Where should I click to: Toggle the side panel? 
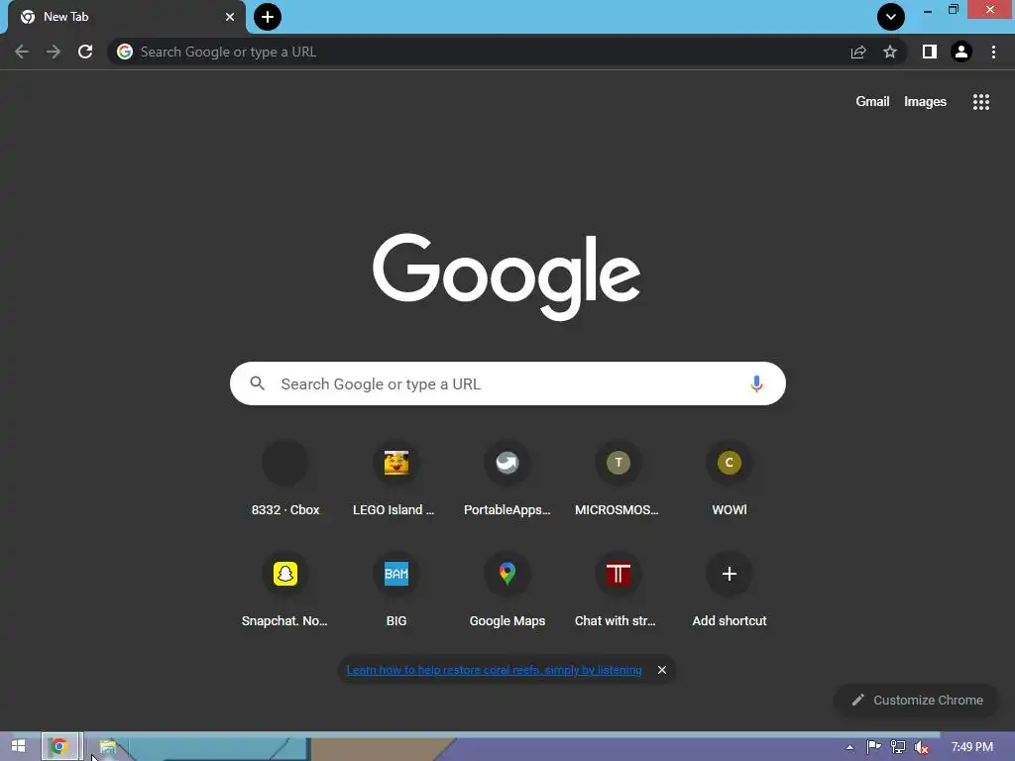(x=930, y=52)
